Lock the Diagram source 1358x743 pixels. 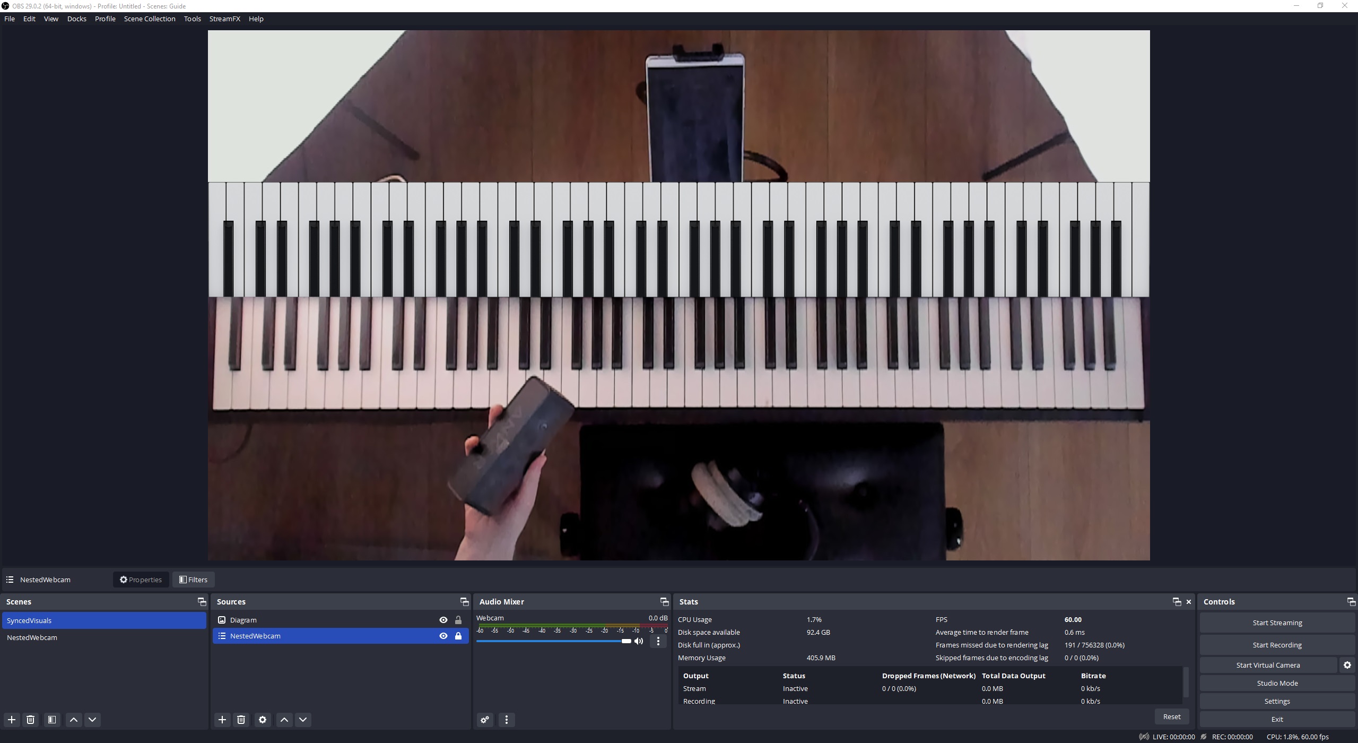458,620
